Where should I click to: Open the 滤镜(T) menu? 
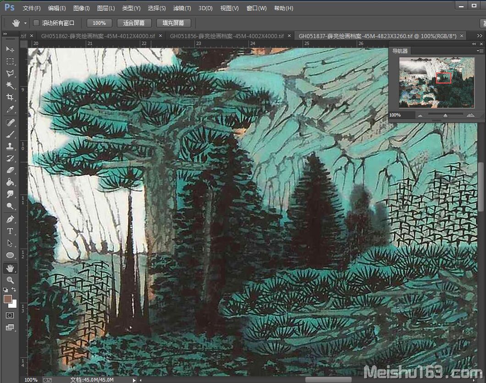[x=182, y=8]
